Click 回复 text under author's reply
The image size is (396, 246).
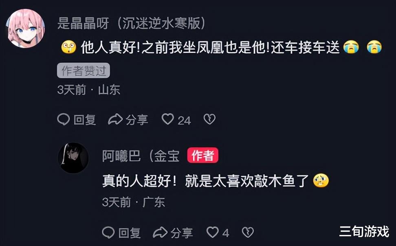(130, 233)
